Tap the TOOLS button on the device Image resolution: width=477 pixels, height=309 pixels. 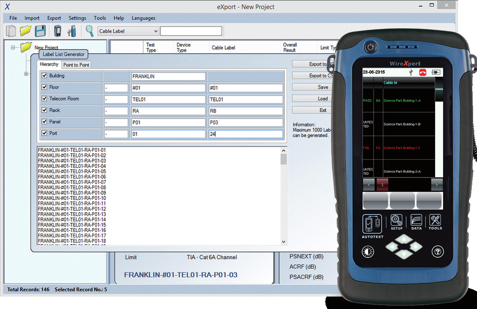[435, 222]
